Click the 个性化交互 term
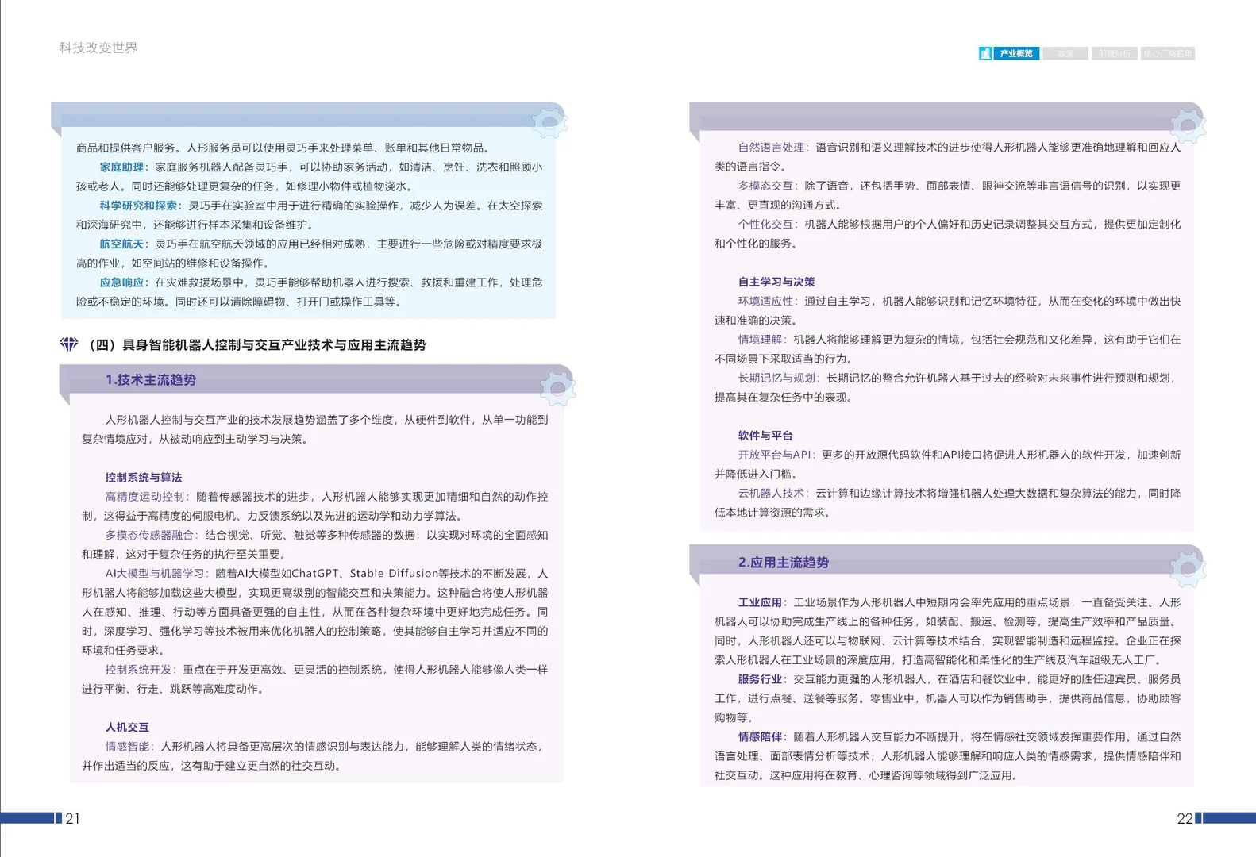The image size is (1256, 857). point(765,224)
